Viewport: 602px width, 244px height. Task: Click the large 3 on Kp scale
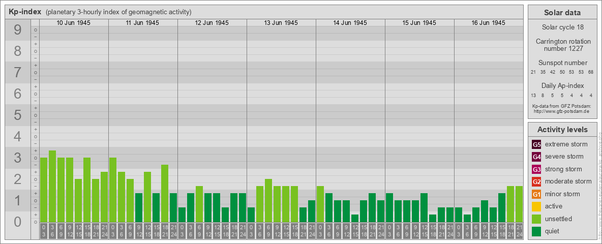point(18,157)
